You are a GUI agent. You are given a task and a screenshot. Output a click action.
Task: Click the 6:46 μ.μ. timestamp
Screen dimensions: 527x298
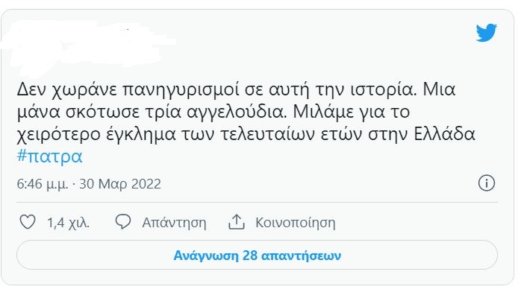click(43, 184)
